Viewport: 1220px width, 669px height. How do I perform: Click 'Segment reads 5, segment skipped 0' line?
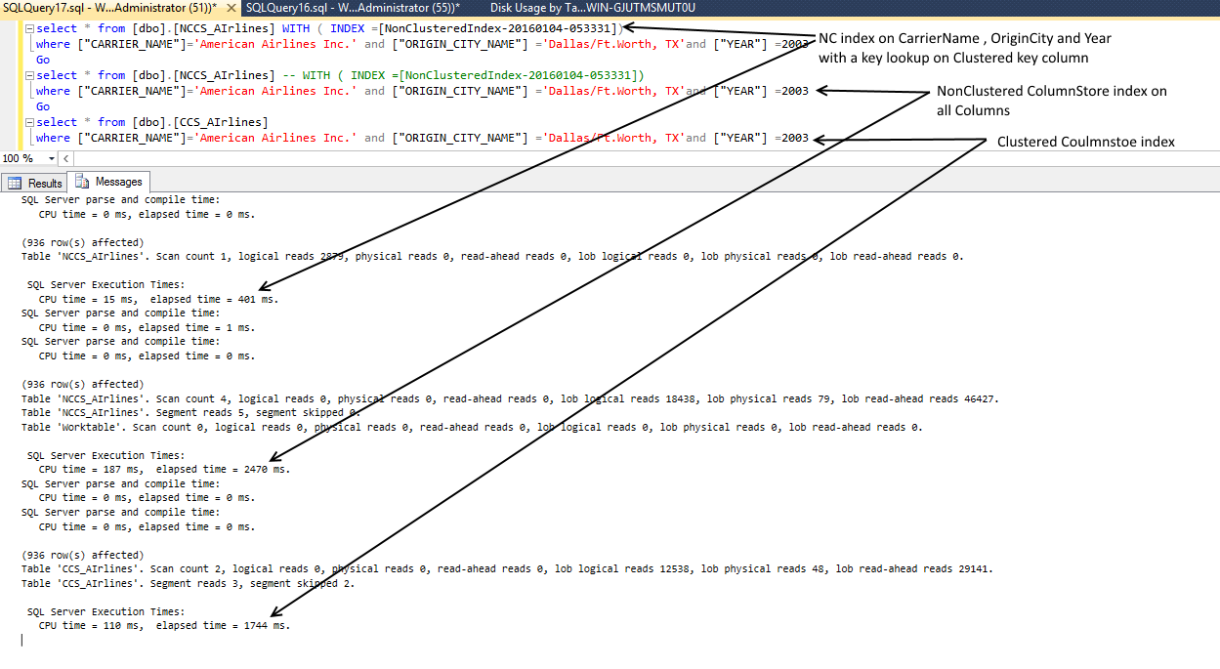[191, 413]
